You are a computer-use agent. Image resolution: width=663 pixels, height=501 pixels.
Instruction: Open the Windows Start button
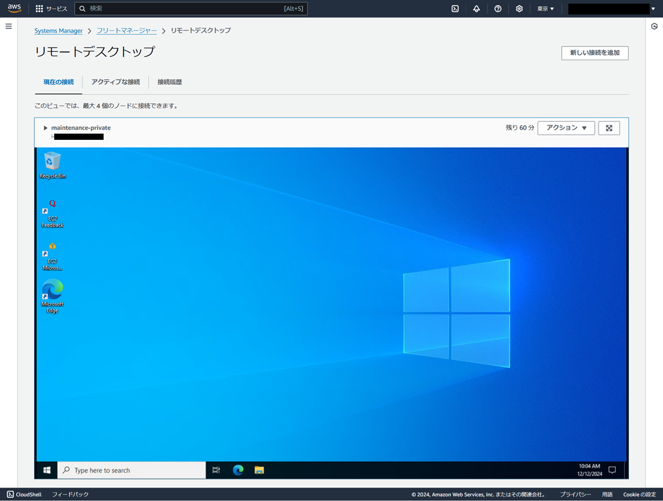[47, 470]
